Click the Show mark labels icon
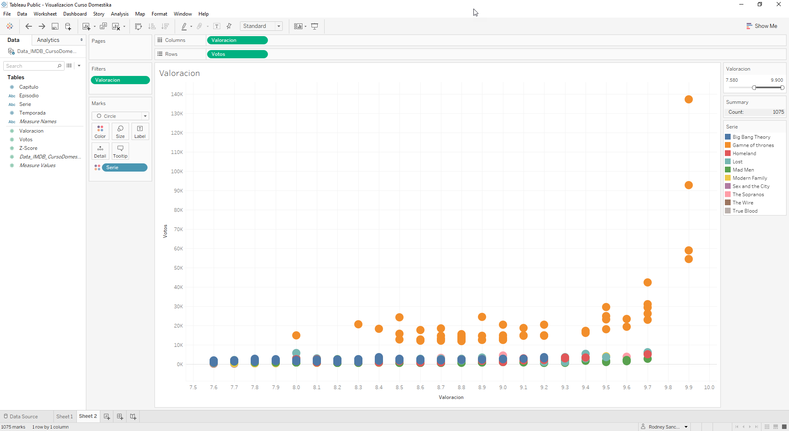Screen dimensions: 789x431 click(x=217, y=26)
